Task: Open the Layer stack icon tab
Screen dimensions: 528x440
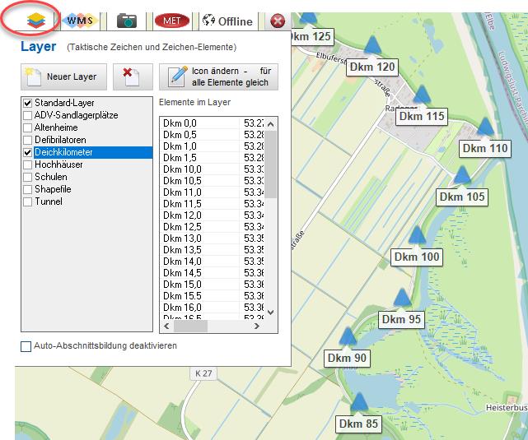Action: point(35,20)
